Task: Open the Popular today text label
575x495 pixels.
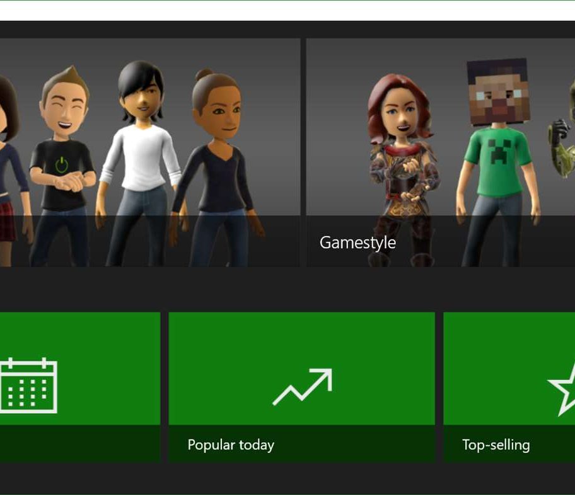Action: [x=231, y=445]
